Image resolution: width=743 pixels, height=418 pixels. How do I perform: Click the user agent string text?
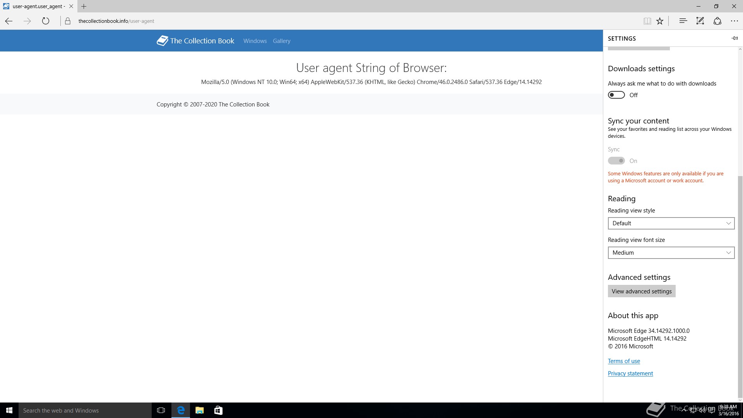coord(371,82)
